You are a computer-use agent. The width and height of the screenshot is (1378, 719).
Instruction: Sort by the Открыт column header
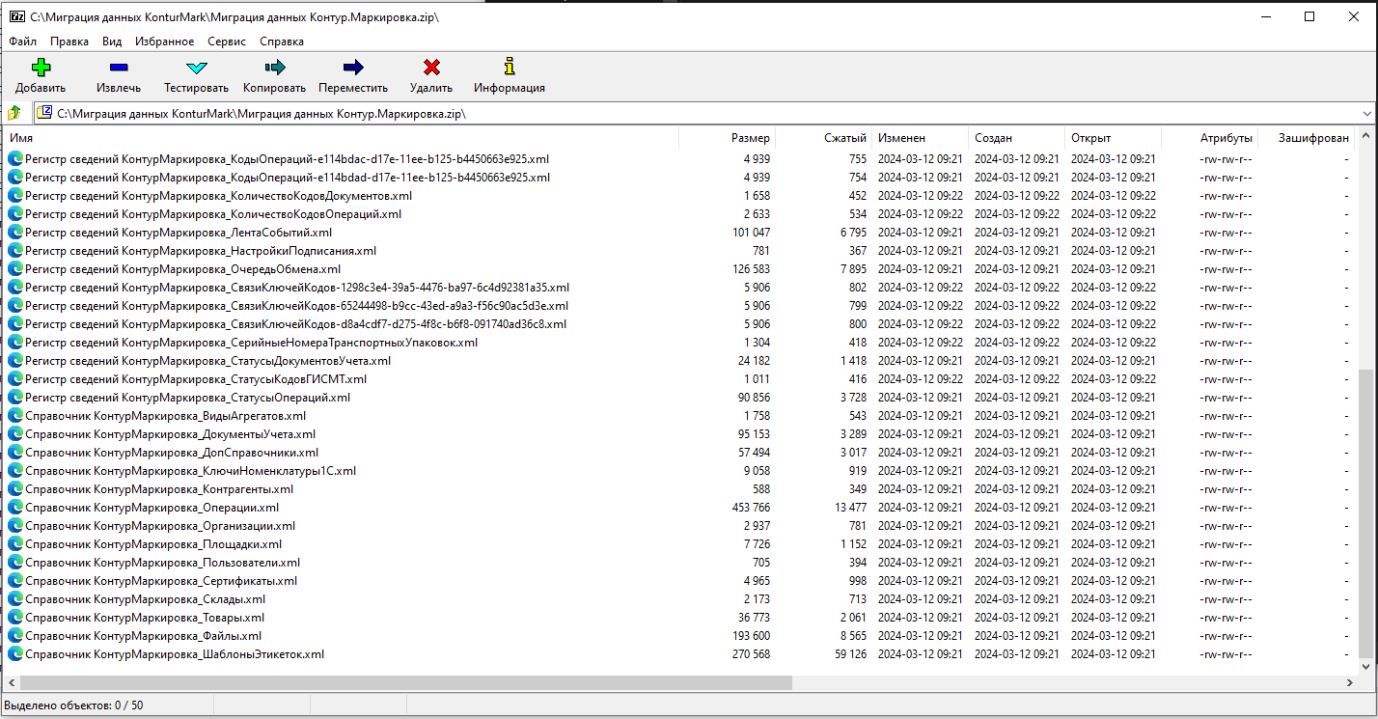pyautogui.click(x=1114, y=138)
